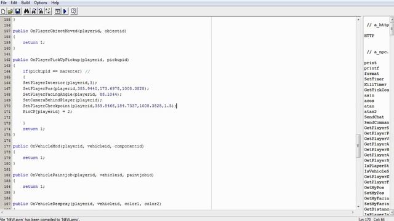Select 'GetTickCou' in the function list

click(377, 90)
